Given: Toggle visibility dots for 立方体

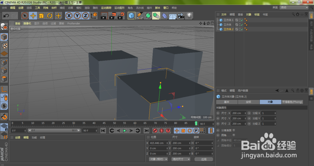Looking at the screenshot, I should (x=240, y=24).
